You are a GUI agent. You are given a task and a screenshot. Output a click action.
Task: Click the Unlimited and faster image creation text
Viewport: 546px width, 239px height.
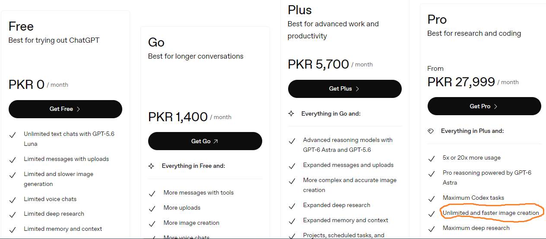click(491, 213)
